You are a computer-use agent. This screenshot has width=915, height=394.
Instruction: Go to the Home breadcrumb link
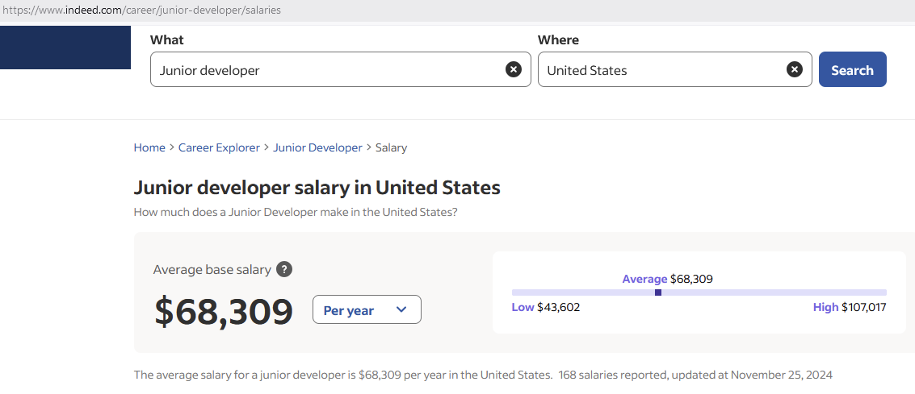tap(149, 147)
